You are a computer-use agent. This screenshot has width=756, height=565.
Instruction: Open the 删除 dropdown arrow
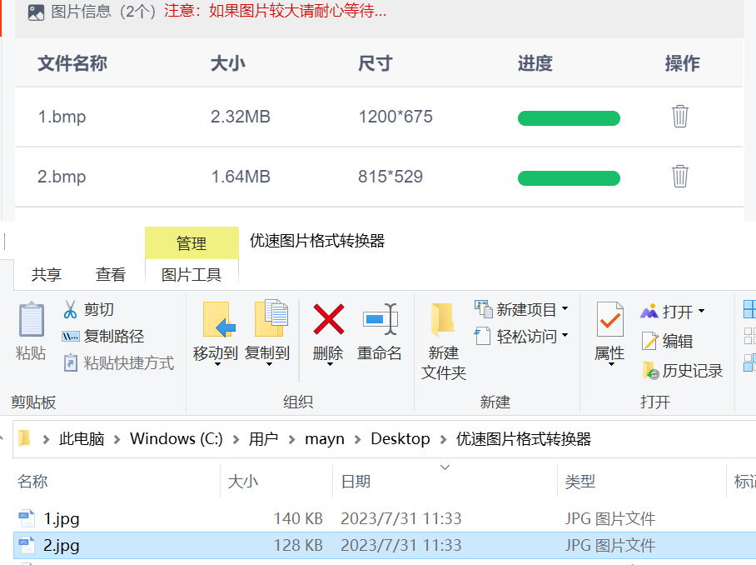[330, 364]
